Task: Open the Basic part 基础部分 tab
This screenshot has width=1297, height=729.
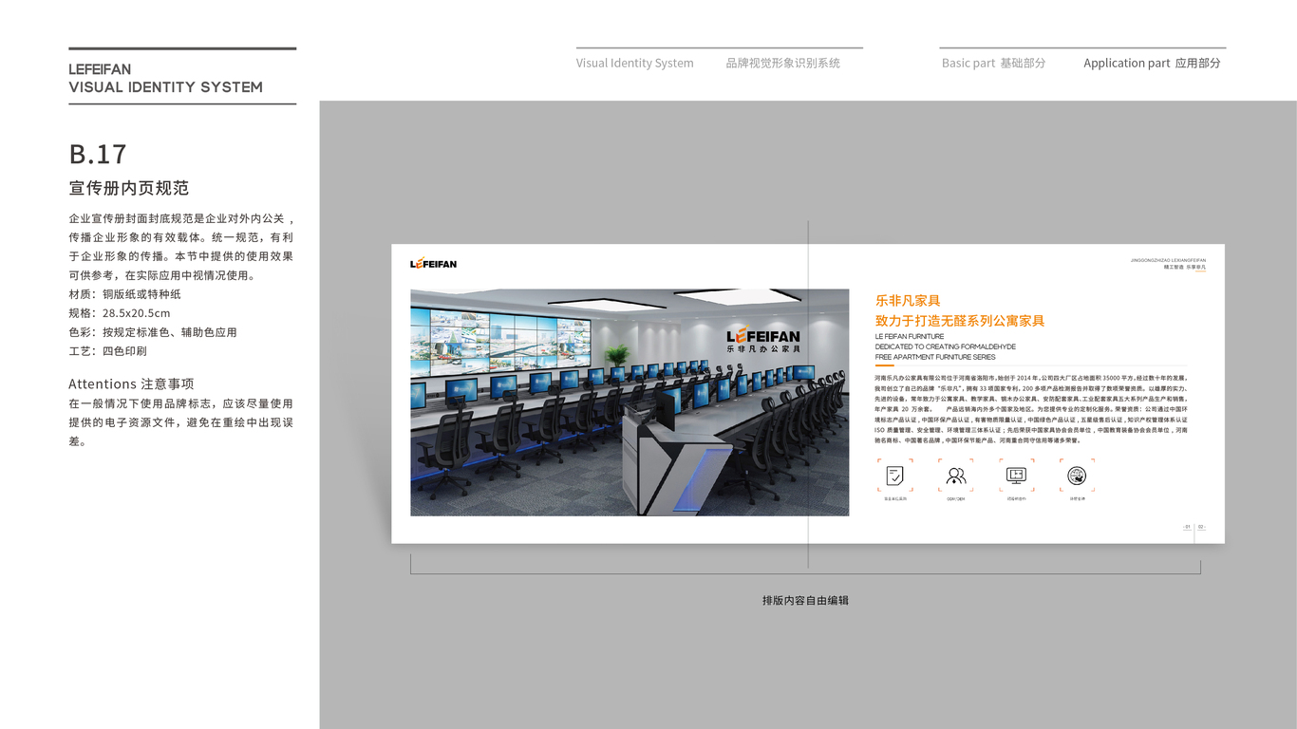Action: point(993,63)
